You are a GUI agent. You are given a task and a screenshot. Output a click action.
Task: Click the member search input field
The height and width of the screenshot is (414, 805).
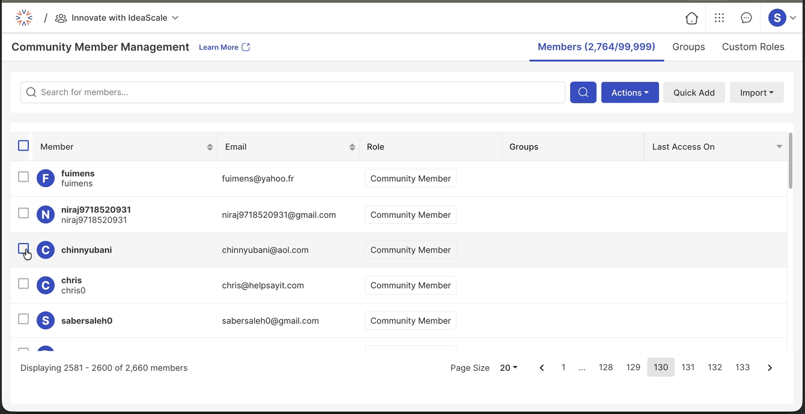(240, 92)
